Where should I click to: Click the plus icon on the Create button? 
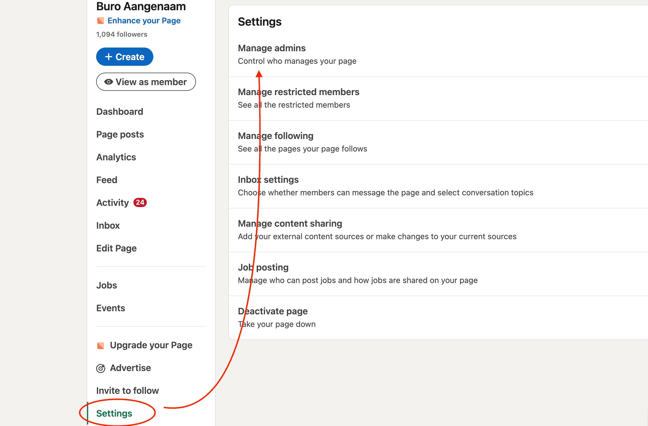[108, 57]
